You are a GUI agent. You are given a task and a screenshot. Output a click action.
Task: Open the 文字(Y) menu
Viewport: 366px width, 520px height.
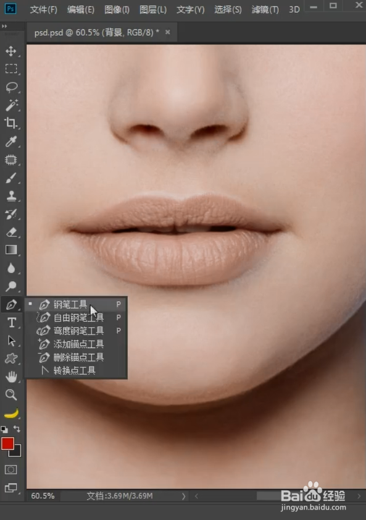click(x=190, y=10)
